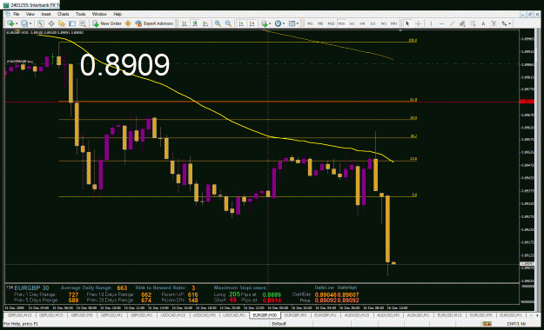Viewport: 544px width, 330px height.
Task: Select the MN timeframe
Action: 393,23
